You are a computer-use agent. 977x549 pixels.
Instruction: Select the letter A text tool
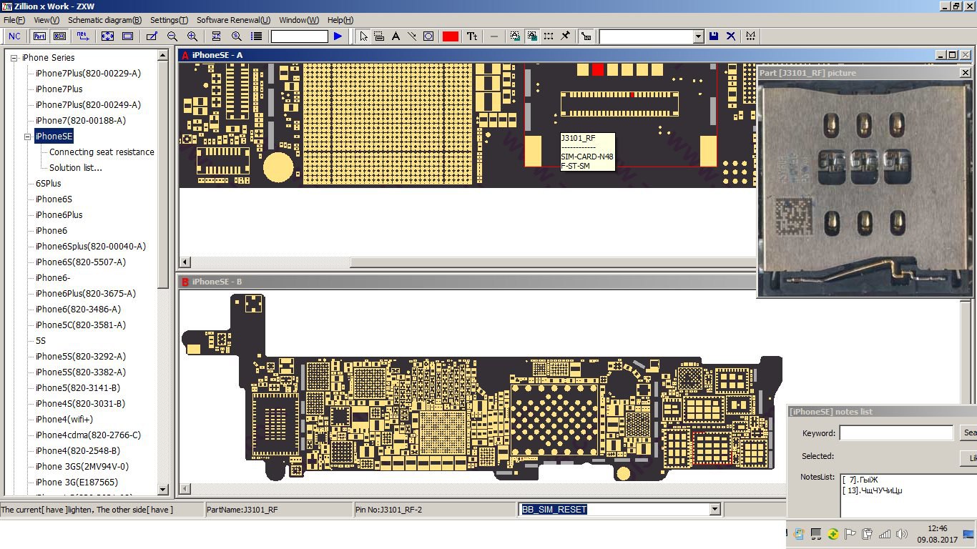coord(396,36)
